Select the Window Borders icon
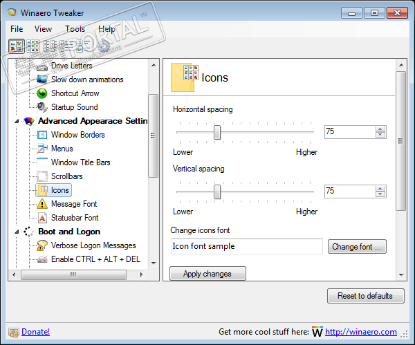415x345 pixels. click(41, 135)
